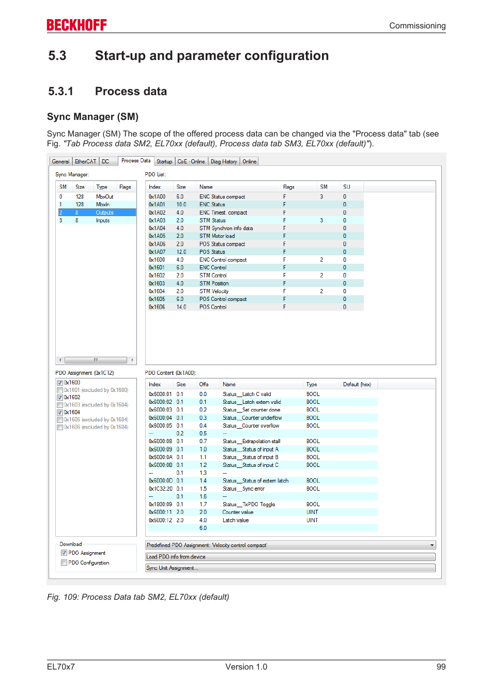
Task: Open the EtherCAT tab
Action: click(85, 161)
